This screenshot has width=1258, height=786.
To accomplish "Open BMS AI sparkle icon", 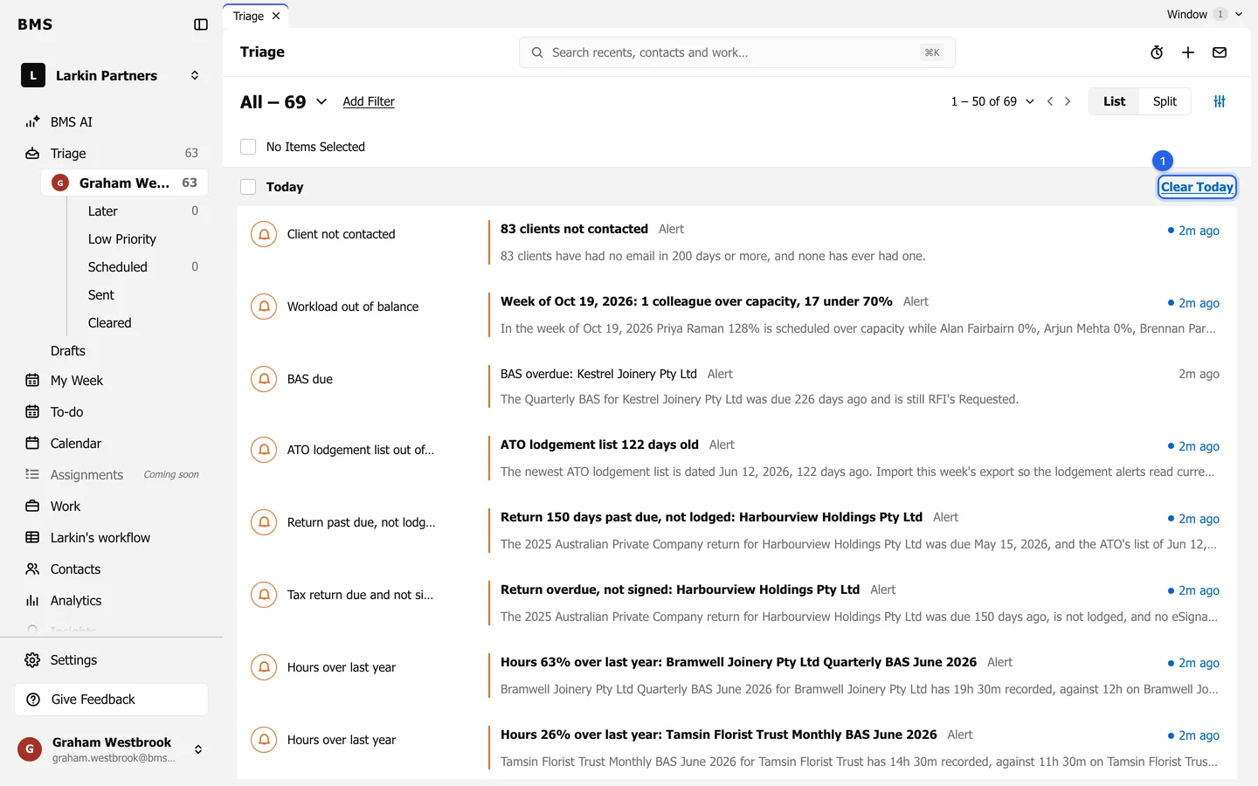I will [32, 122].
